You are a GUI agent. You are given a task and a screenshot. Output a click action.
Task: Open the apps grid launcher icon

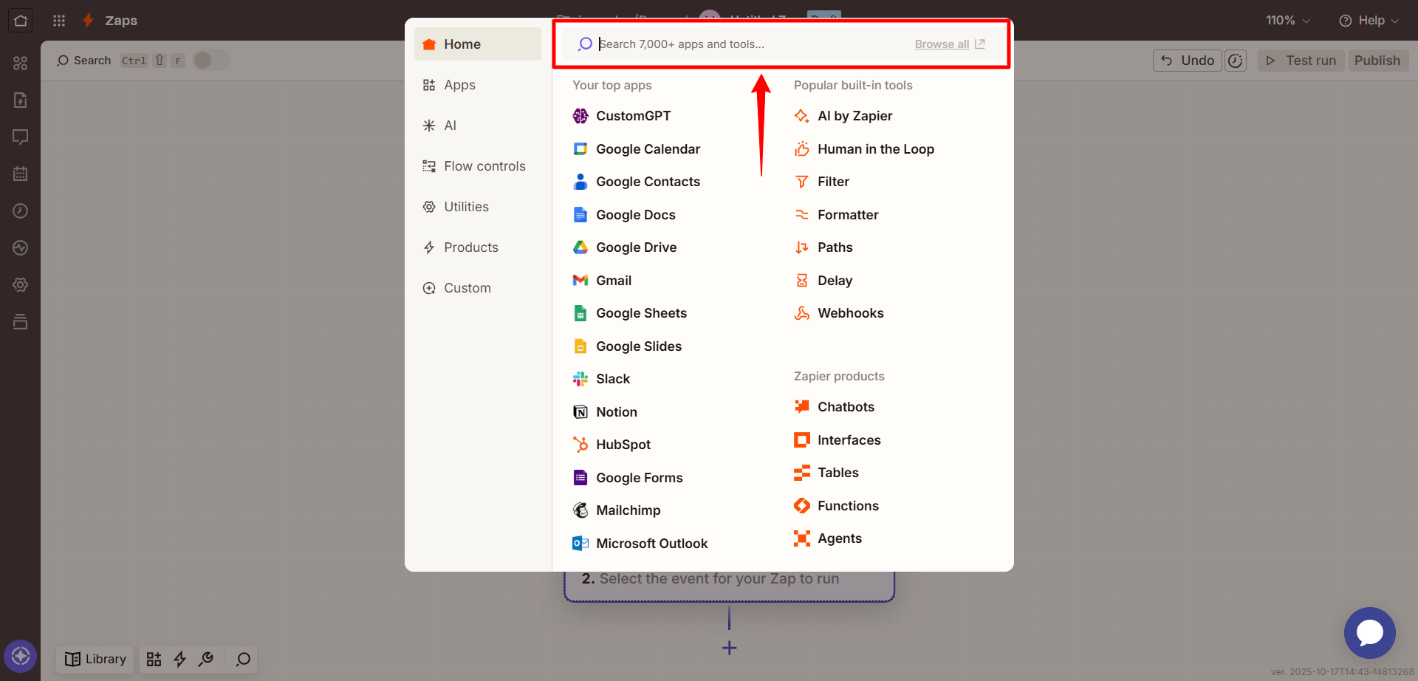click(x=59, y=21)
